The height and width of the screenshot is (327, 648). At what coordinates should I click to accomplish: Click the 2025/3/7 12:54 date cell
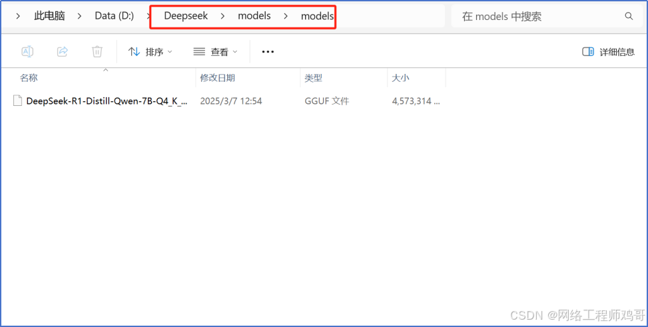(231, 101)
